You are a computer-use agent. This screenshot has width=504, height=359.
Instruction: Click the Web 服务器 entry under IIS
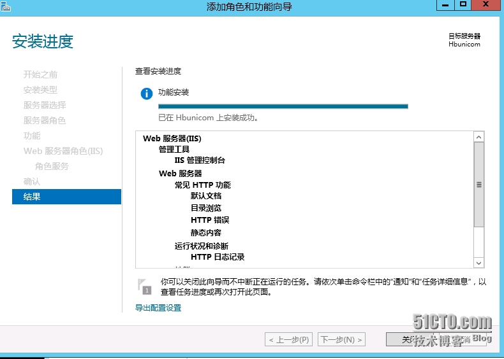[x=181, y=174]
